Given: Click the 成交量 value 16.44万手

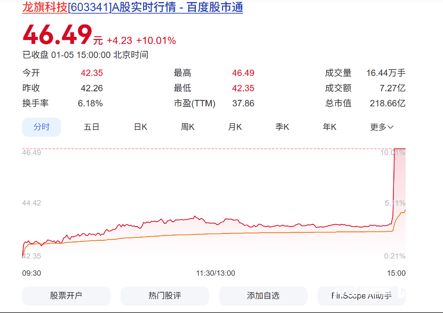Looking at the screenshot, I should tap(385, 73).
